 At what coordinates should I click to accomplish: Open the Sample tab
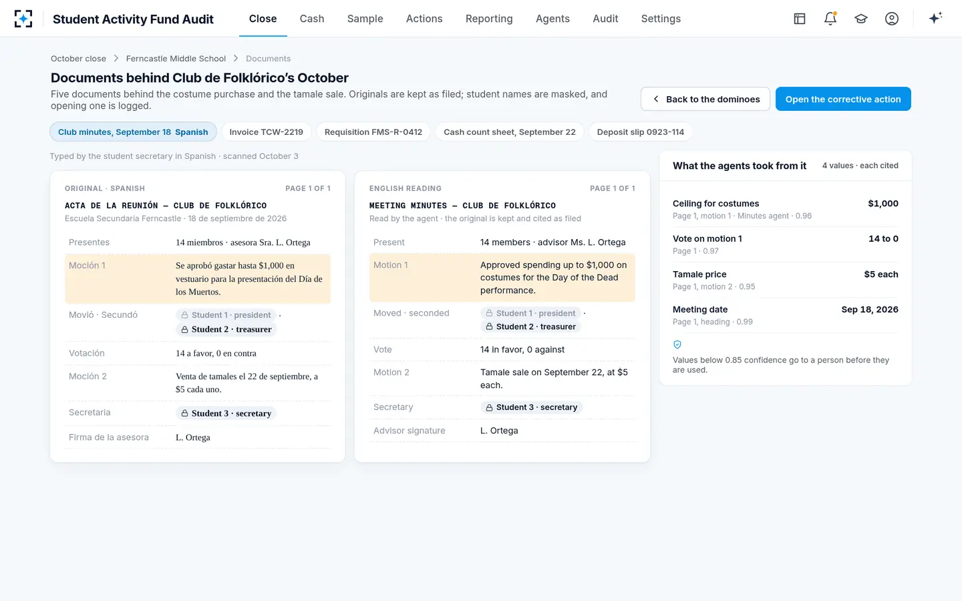(x=365, y=19)
